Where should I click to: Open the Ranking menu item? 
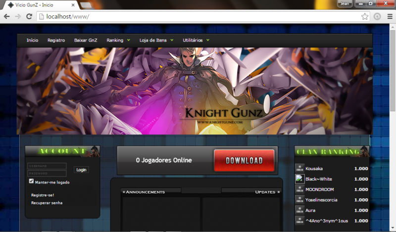click(x=115, y=40)
